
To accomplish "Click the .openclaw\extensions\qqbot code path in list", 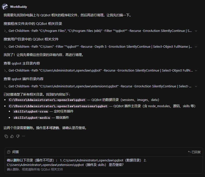I will (58, 106).
